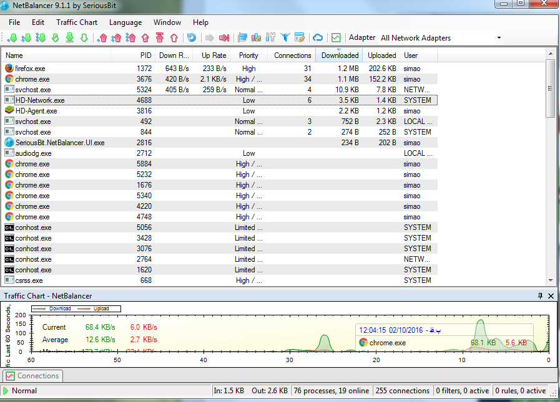The width and height of the screenshot is (560, 402).
Task: Click red upload arrow with one blue dot
Action: [102, 37]
